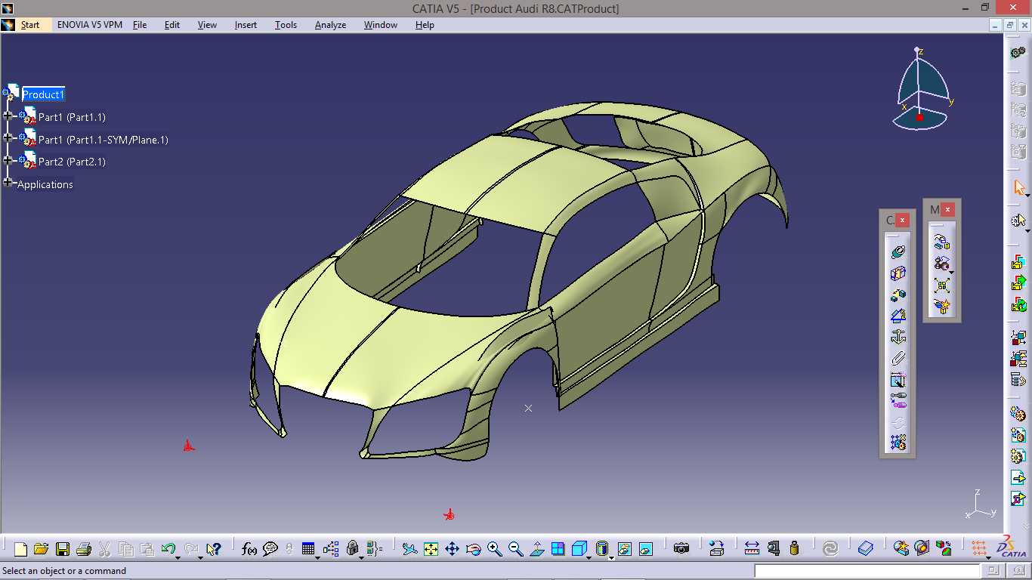Click the Select arrow tool on right toolbar

pos(1018,187)
